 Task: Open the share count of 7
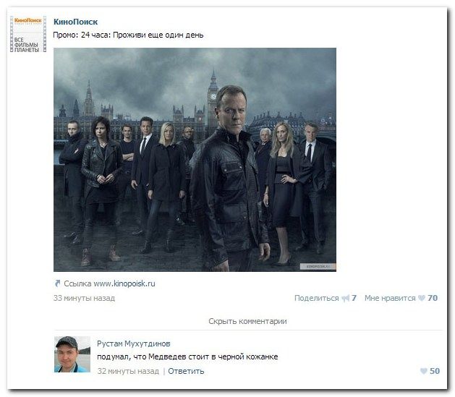[x=354, y=298]
